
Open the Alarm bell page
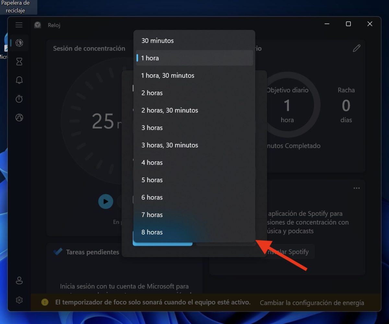(x=19, y=80)
